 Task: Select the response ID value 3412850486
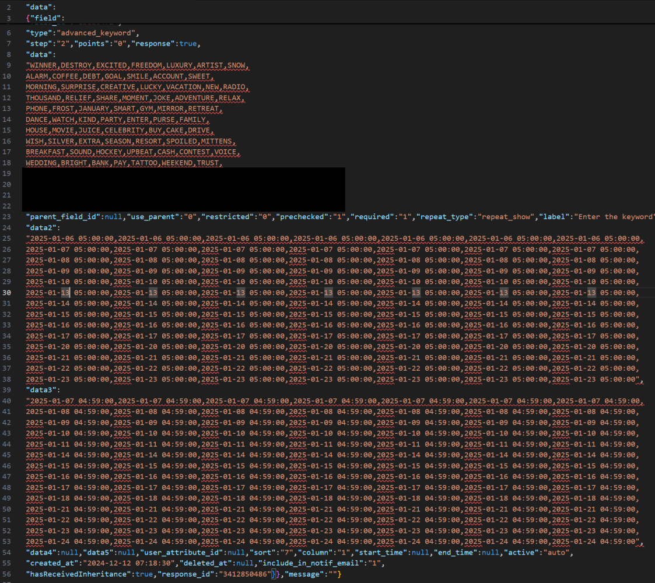pos(245,574)
